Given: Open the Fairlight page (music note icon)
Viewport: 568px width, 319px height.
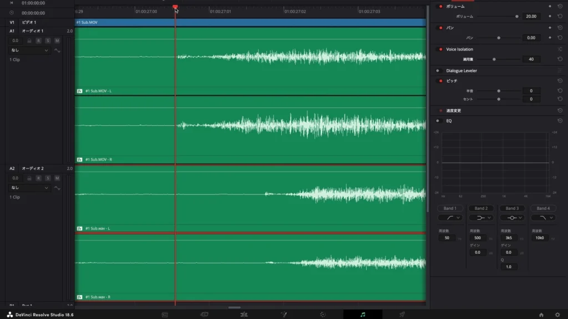Looking at the screenshot, I should [x=363, y=314].
